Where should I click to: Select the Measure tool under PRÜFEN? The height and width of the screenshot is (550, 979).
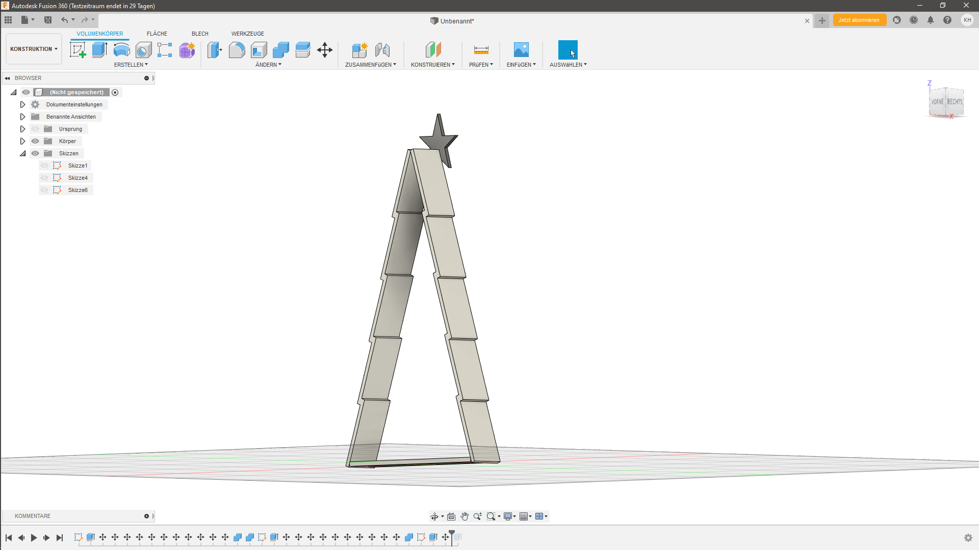(x=480, y=49)
